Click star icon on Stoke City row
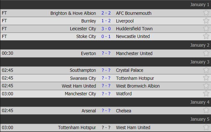This screenshot has height=132, width=211. (206, 36)
